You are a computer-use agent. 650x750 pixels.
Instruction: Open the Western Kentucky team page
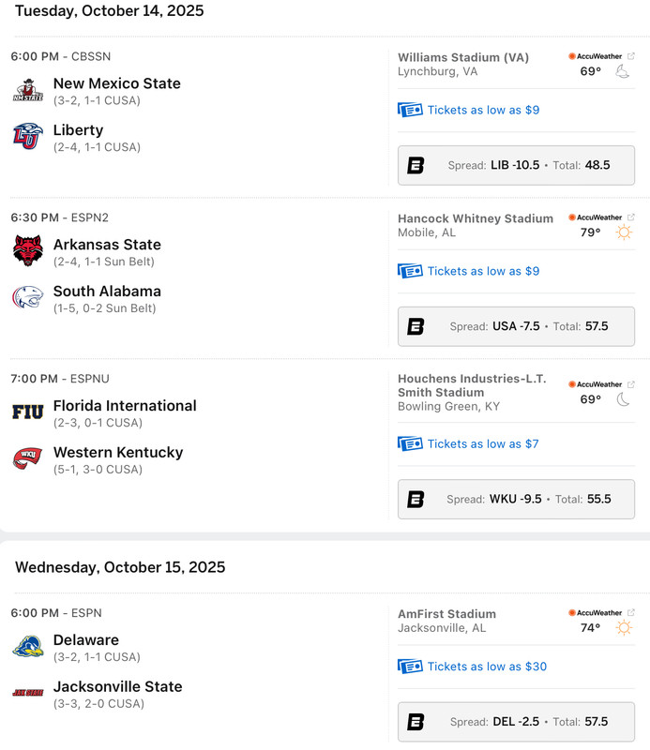click(118, 452)
